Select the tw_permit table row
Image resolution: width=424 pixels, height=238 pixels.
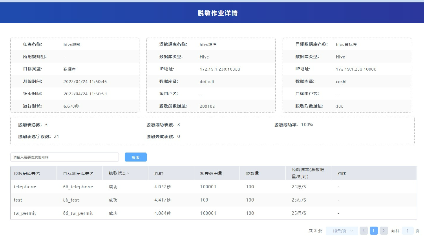[25, 213]
